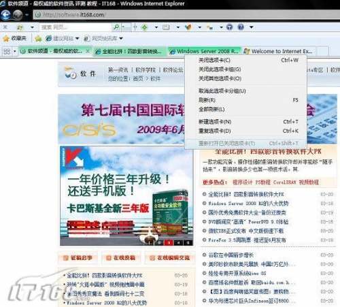Click the blue headset icon on toolbar
Screen dimensions: 340x307
coord(230,27)
